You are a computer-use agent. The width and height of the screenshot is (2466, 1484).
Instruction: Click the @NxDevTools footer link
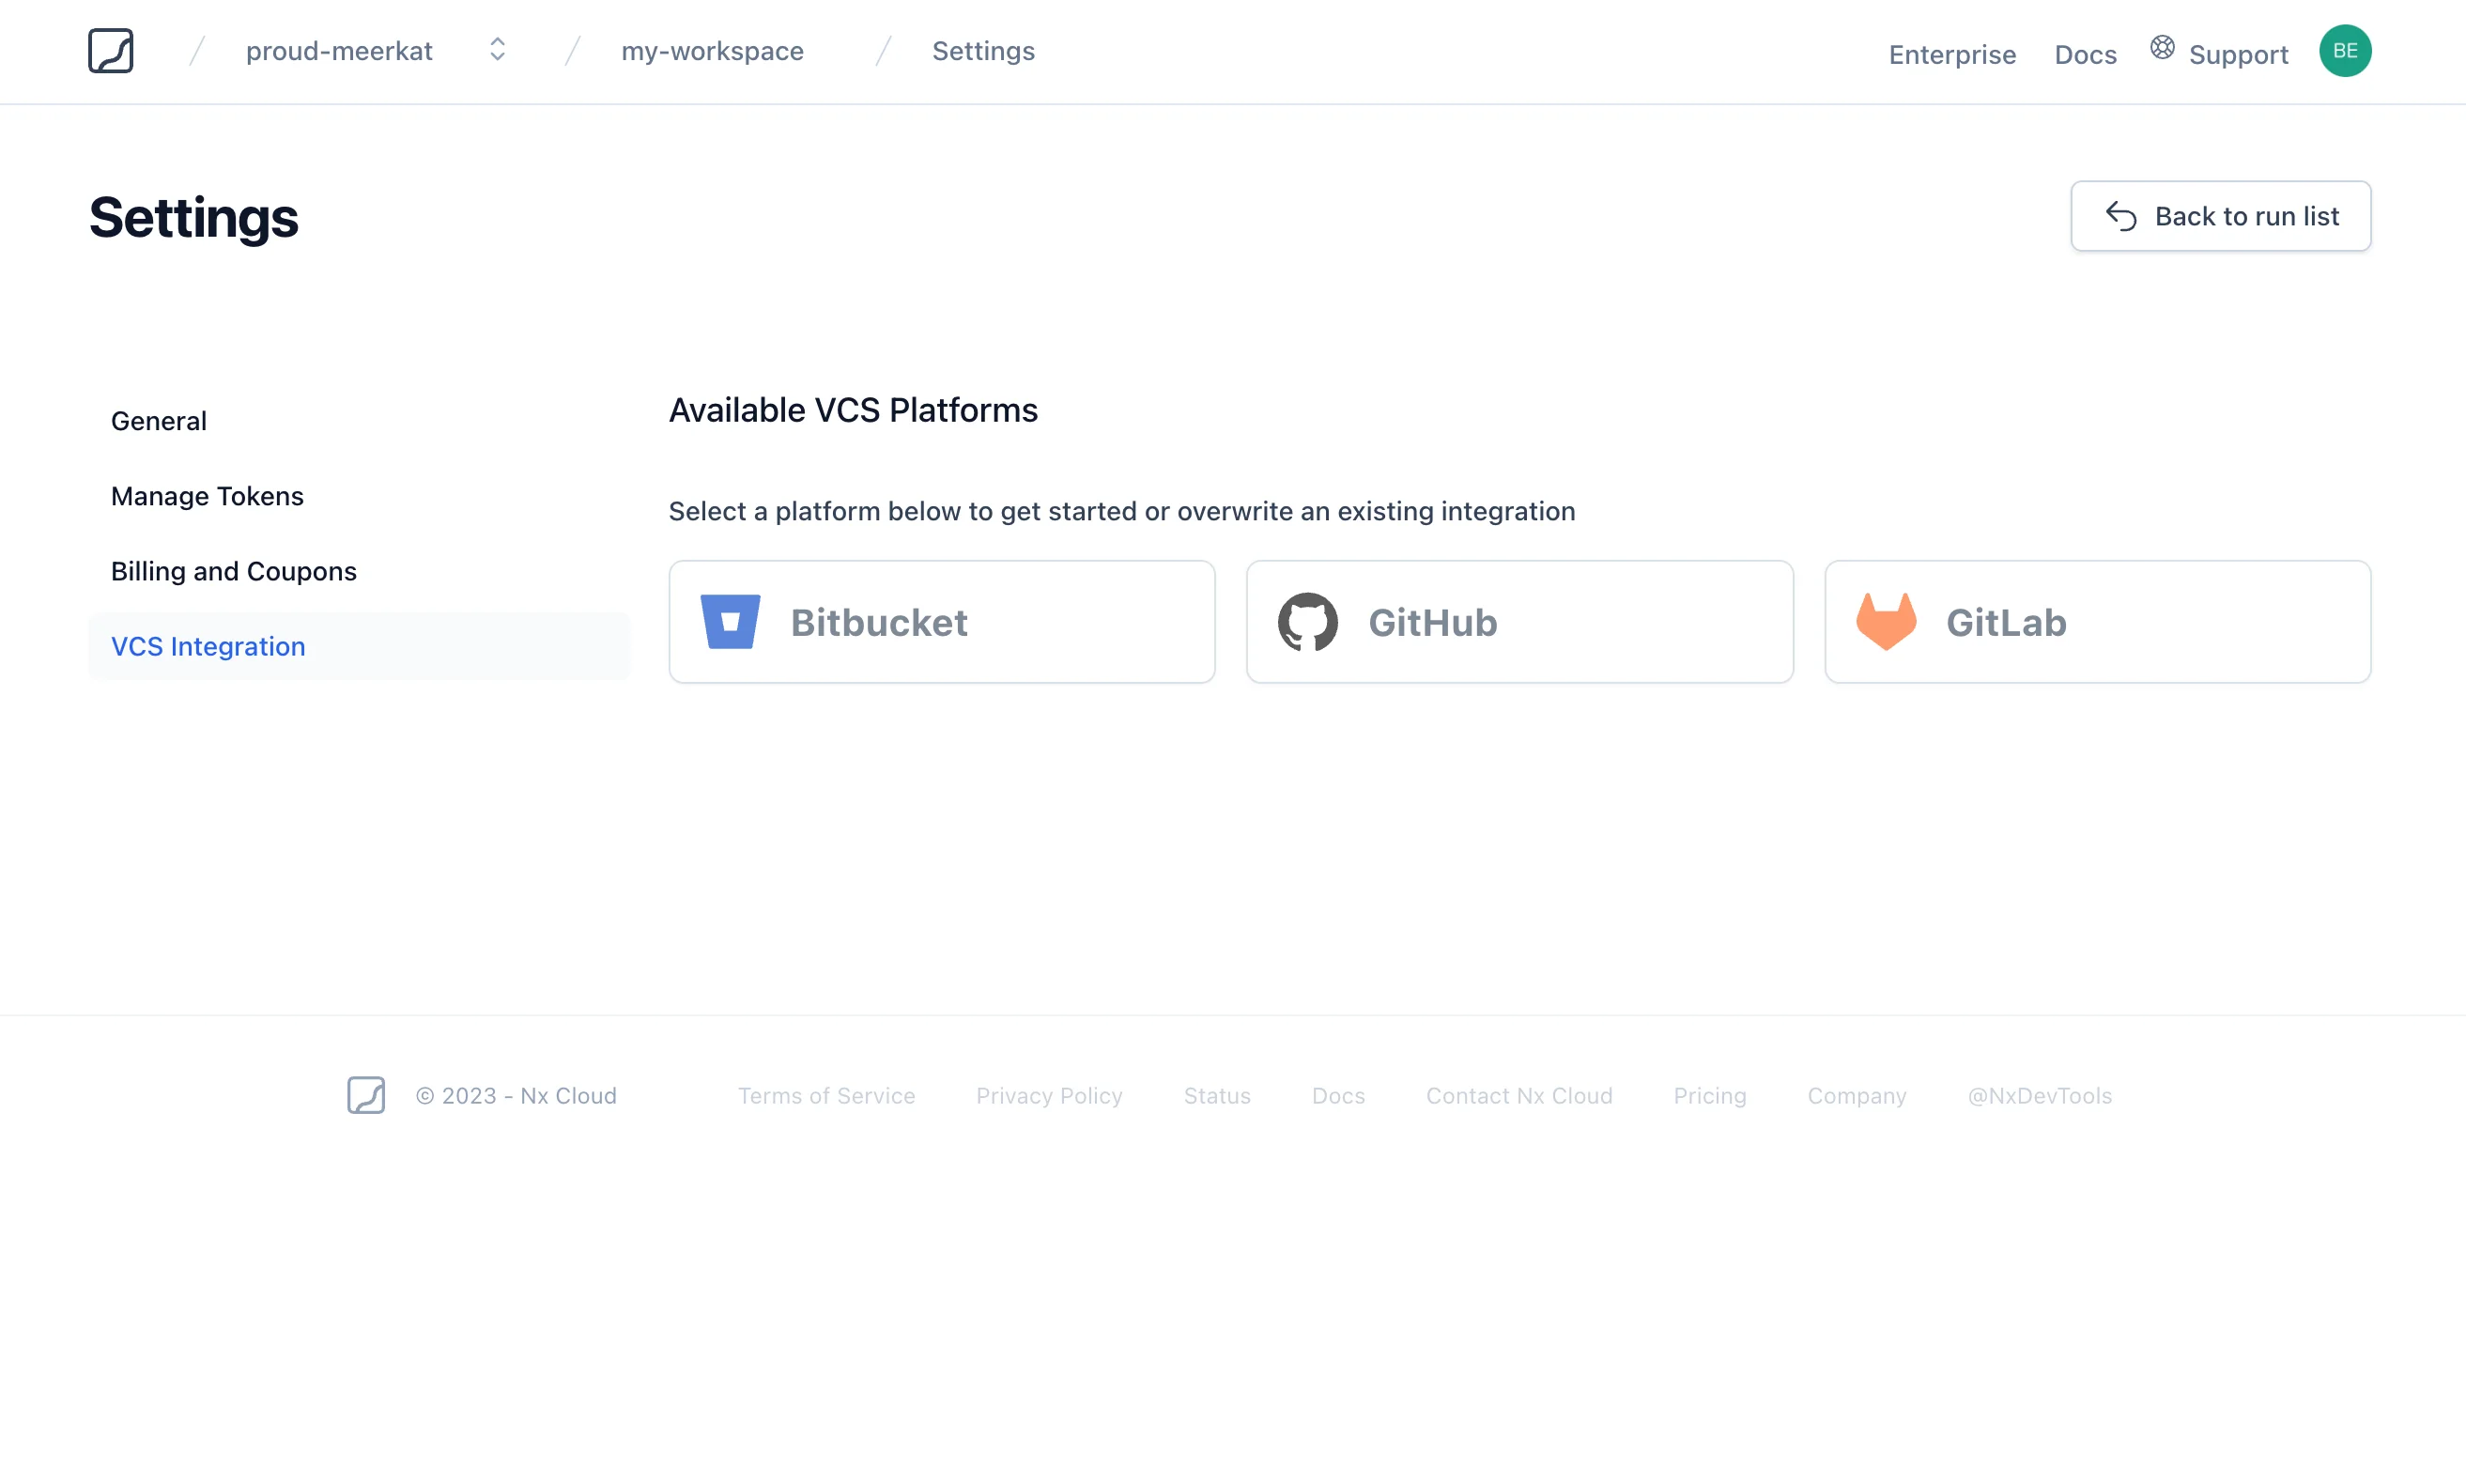click(2039, 1095)
